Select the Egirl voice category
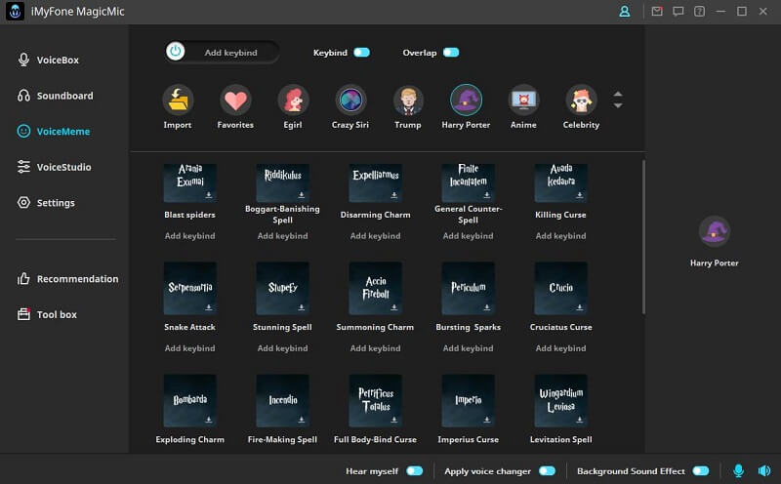Image resolution: width=781 pixels, height=484 pixels. point(293,101)
